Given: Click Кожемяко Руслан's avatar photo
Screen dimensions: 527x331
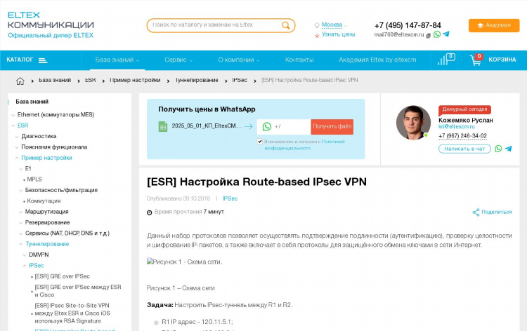Looking at the screenshot, I should pyautogui.click(x=413, y=123).
